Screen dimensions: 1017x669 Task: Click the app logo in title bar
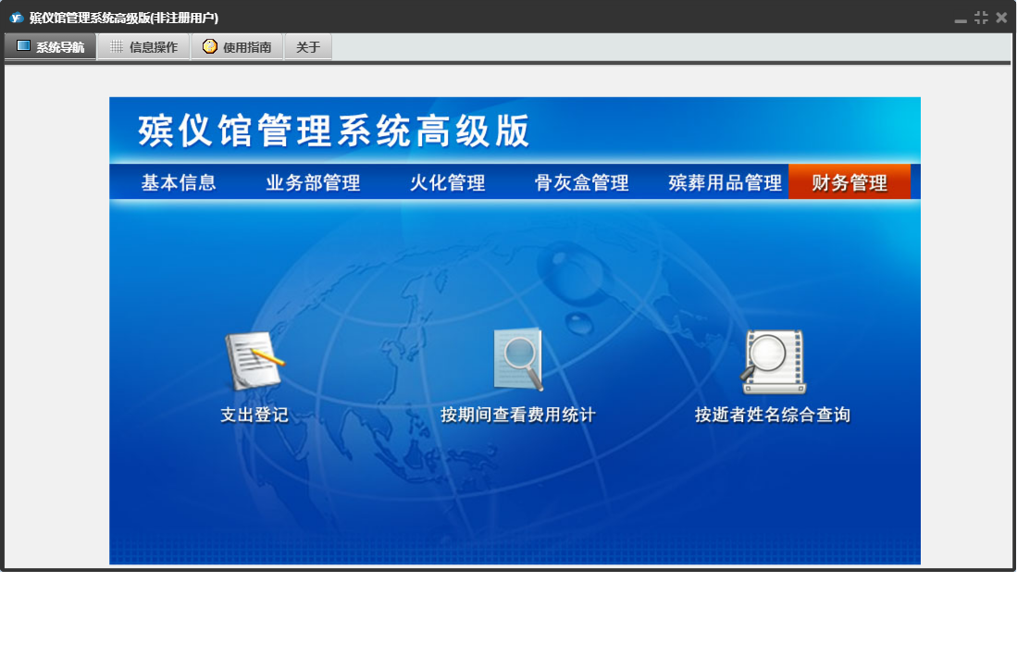pos(17,18)
